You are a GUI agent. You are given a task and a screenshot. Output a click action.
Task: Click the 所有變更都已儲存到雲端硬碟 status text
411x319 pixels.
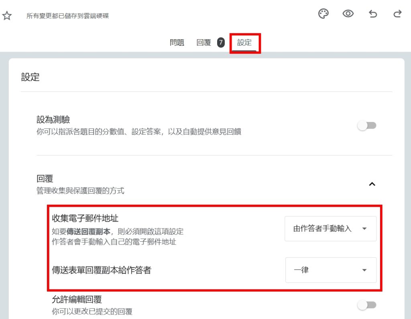pos(67,16)
